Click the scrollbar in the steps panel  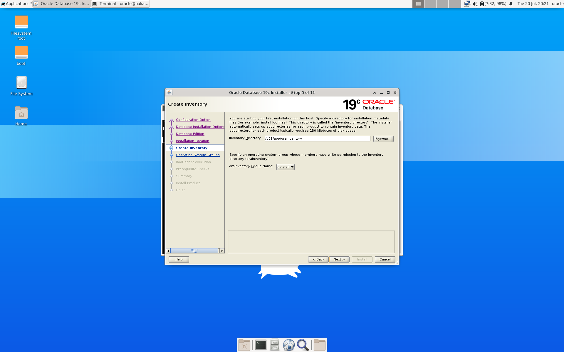(x=195, y=251)
